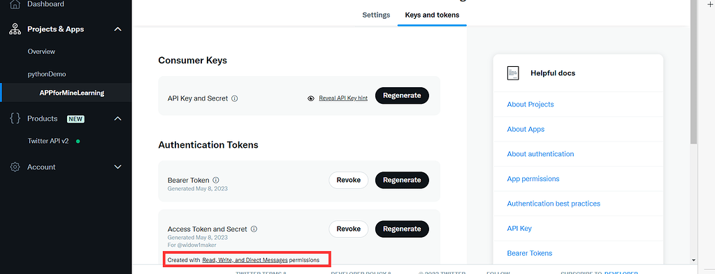Open Twitter API v2 in sidebar
This screenshot has width=715, height=274.
[x=48, y=141]
